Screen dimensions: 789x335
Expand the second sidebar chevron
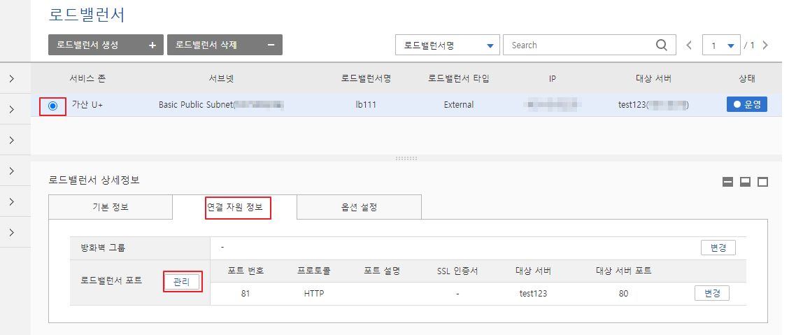tap(12, 108)
